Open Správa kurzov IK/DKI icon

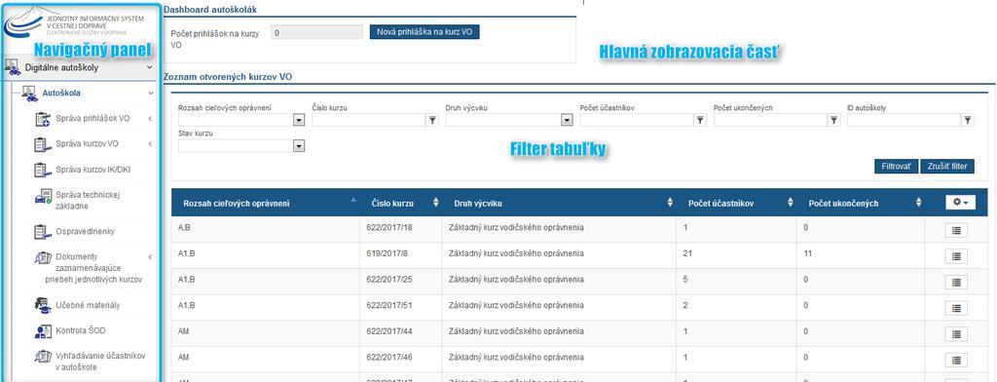click(43, 170)
